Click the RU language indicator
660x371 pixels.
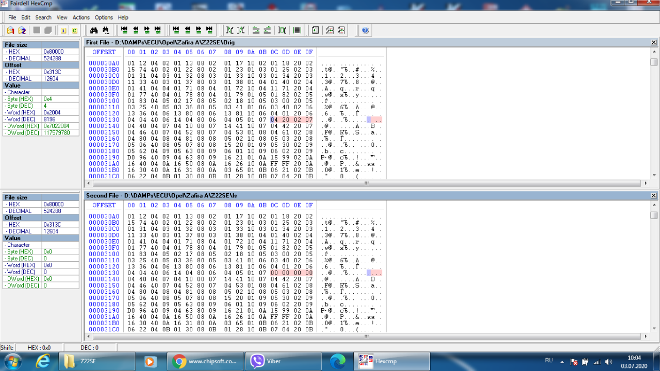tap(549, 361)
